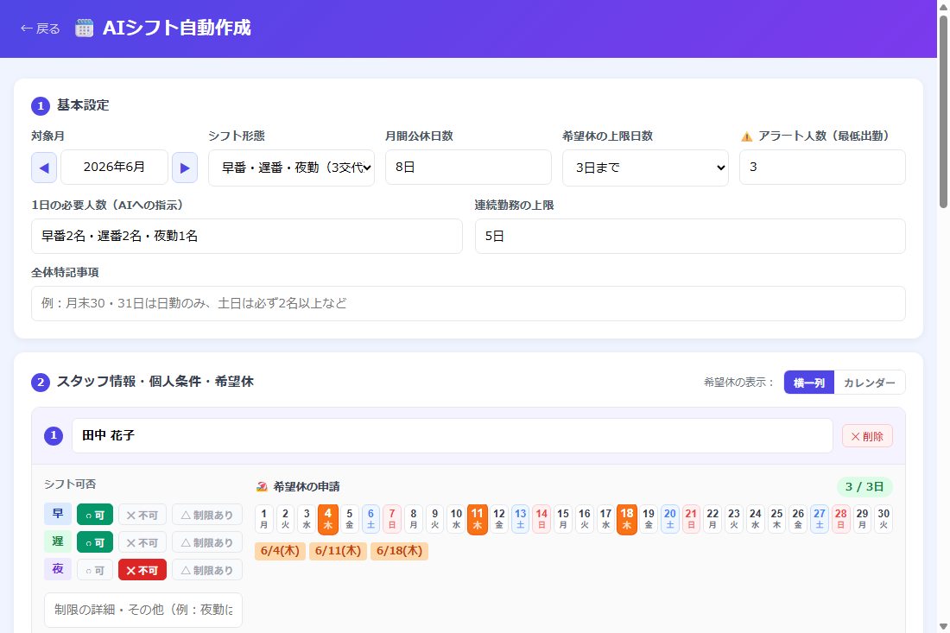Click the 6/11(木) day-off tag
This screenshot has height=633, width=950.
tap(338, 551)
